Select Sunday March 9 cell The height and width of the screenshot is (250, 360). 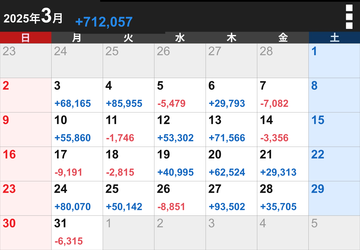pos(26,129)
